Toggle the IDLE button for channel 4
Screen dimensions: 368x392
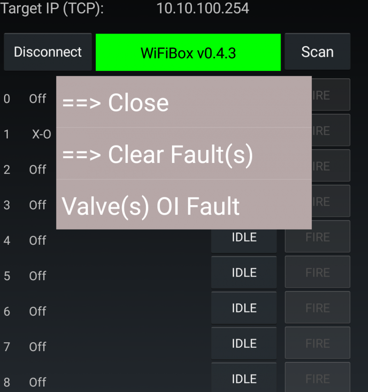click(244, 237)
